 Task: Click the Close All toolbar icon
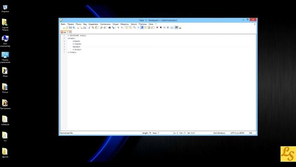tap(81, 28)
